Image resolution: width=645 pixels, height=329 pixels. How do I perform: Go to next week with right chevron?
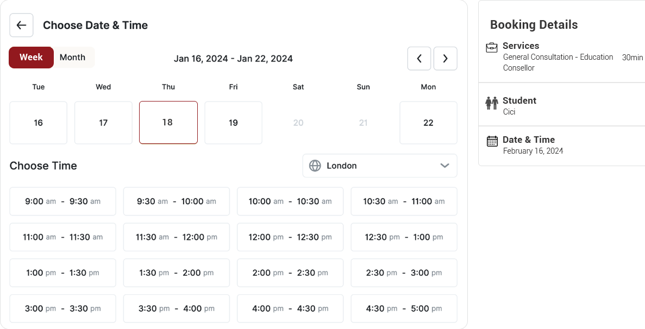click(446, 59)
